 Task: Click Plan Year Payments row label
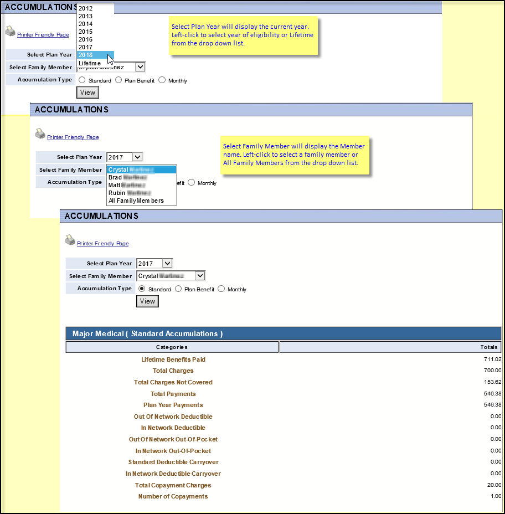173,405
